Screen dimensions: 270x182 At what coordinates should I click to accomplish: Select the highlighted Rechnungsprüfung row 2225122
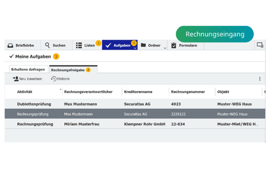coord(135,114)
